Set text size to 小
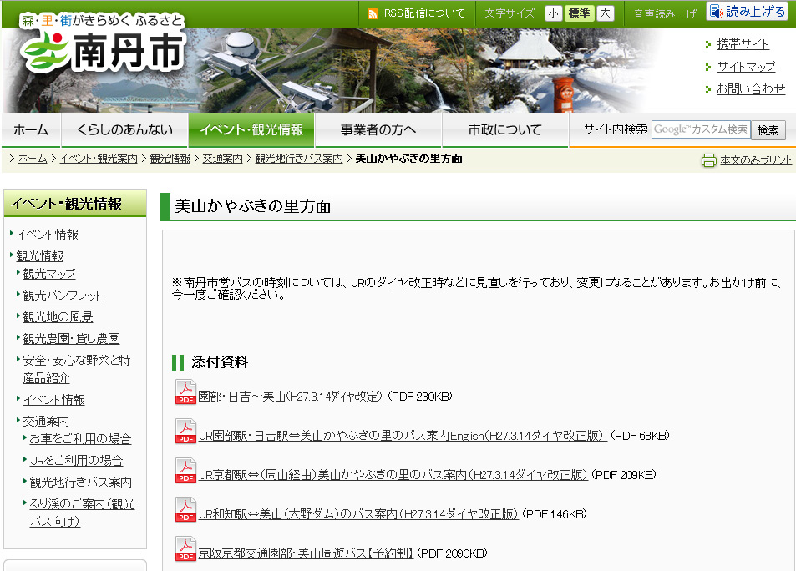 (553, 13)
